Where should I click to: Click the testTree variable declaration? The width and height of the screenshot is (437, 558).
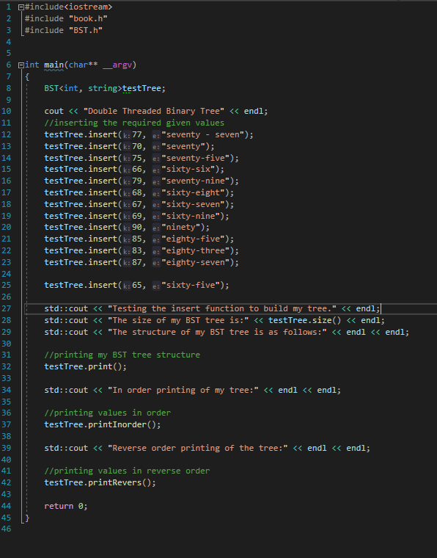pos(142,88)
